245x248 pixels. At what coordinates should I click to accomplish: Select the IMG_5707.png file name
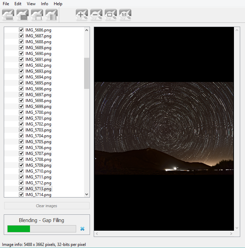[38, 154]
